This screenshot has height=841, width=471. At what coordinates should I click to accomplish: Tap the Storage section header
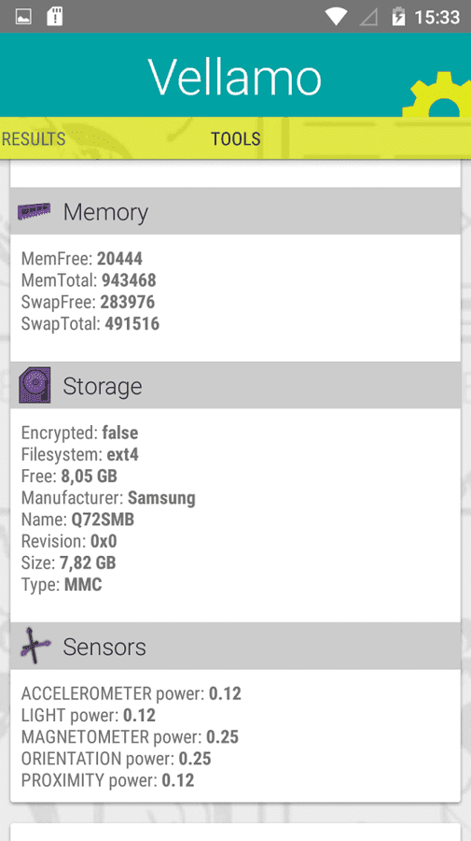tap(235, 385)
